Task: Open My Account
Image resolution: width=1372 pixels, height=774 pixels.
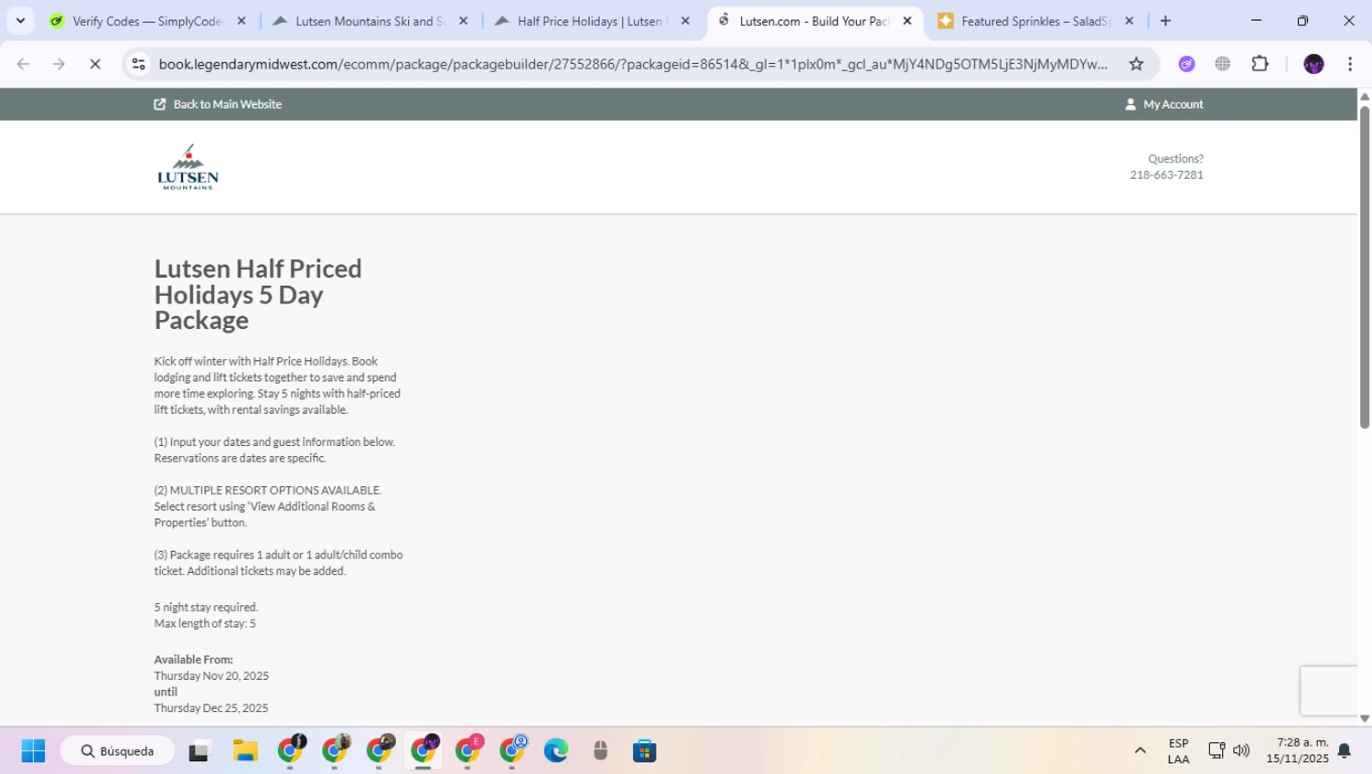Action: click(1163, 104)
